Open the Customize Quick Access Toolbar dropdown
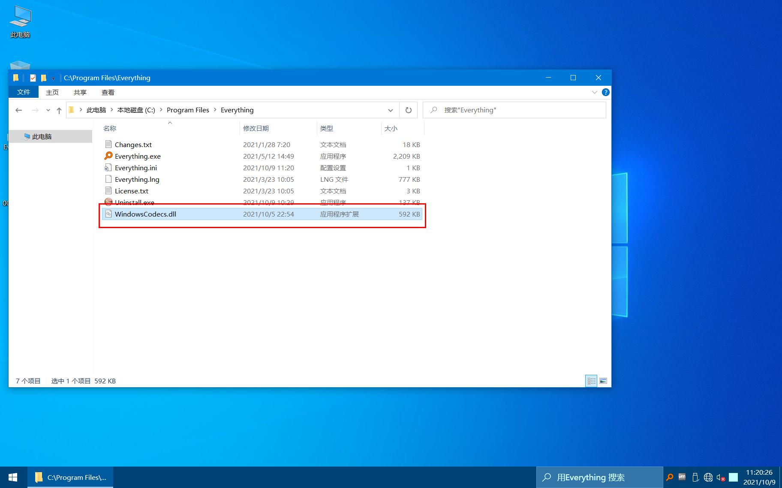Screen dimensions: 782x488 (x=53, y=78)
